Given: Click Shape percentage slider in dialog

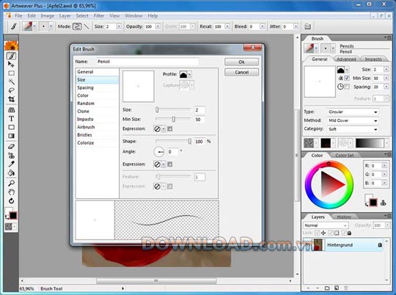Looking at the screenshot, I should 173,142.
